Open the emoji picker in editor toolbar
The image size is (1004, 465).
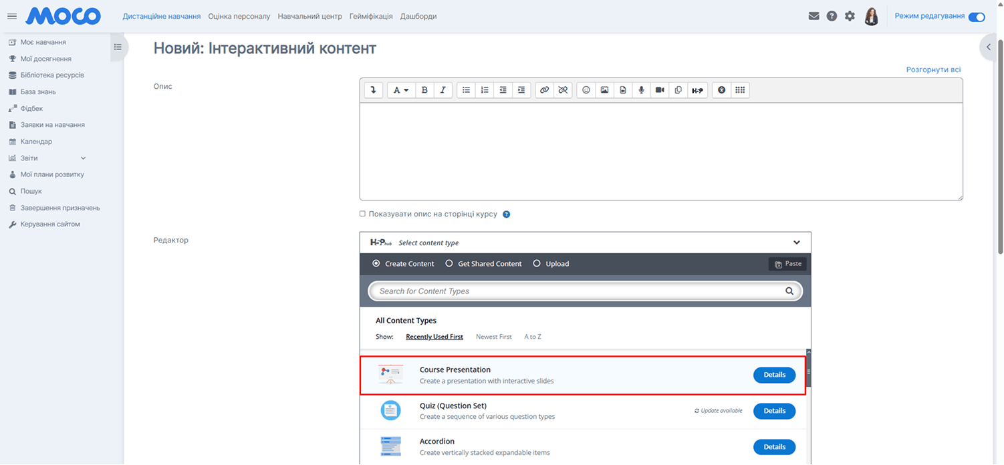click(x=586, y=90)
